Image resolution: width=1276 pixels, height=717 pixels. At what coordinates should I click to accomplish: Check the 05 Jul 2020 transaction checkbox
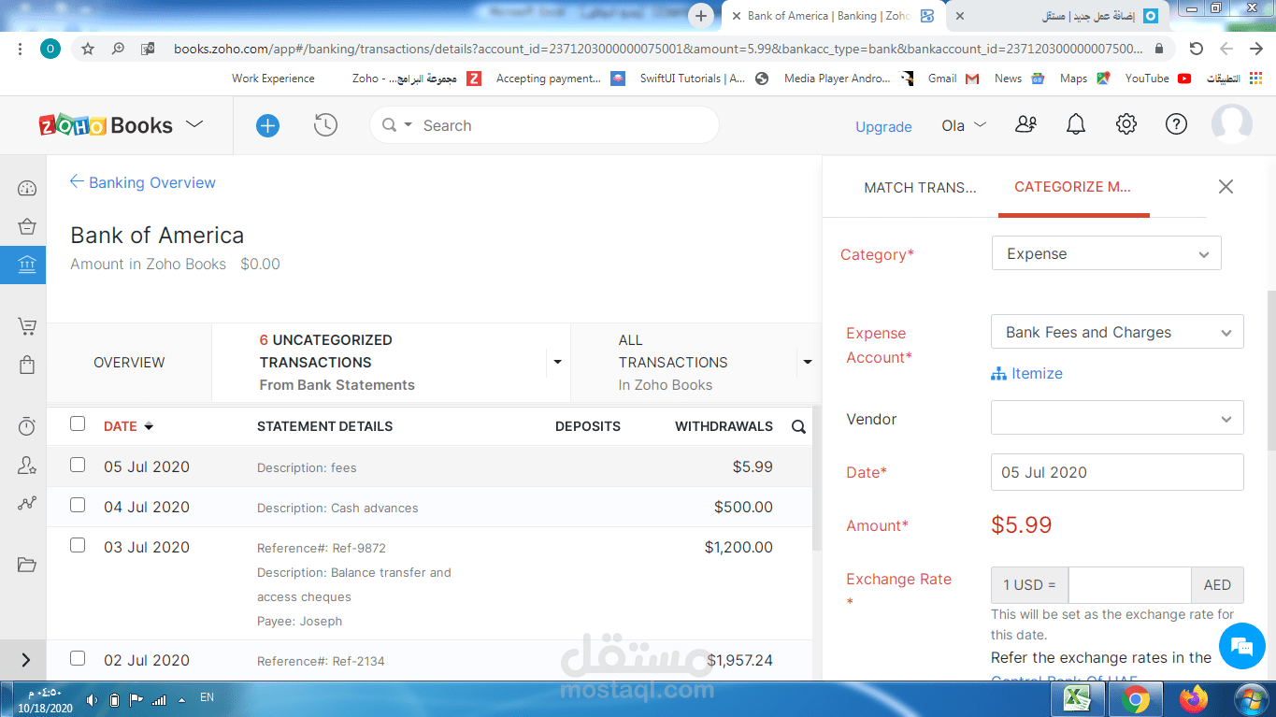point(78,465)
